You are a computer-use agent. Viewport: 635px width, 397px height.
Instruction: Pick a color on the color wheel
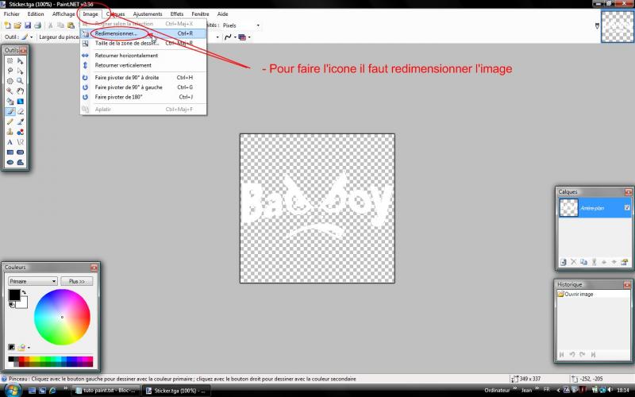coord(62,317)
